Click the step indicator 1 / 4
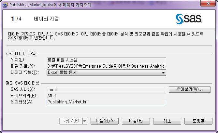This screenshot has height=133, width=218. pos(16,19)
